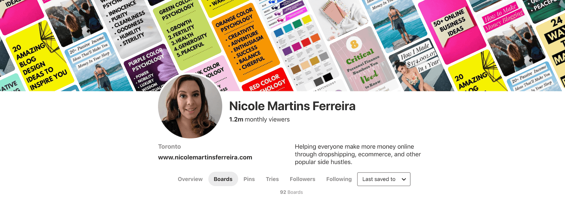The height and width of the screenshot is (201, 565).
Task: Open the Green Color Psychology pin
Action: click(186, 31)
